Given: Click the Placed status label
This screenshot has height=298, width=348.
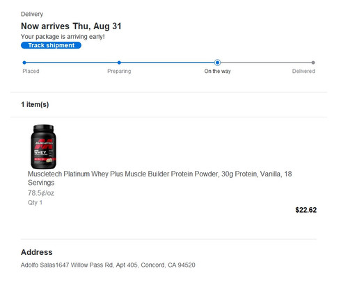Looking at the screenshot, I should pyautogui.click(x=31, y=71).
